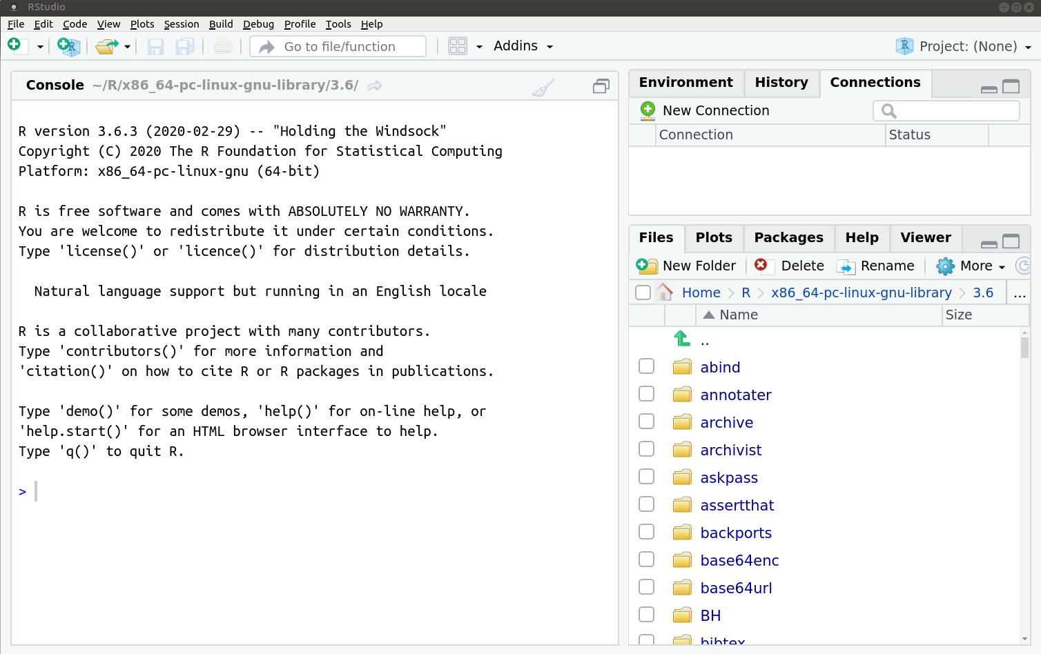The height and width of the screenshot is (654, 1041).
Task: Click the Save All documents icon
Action: (185, 46)
